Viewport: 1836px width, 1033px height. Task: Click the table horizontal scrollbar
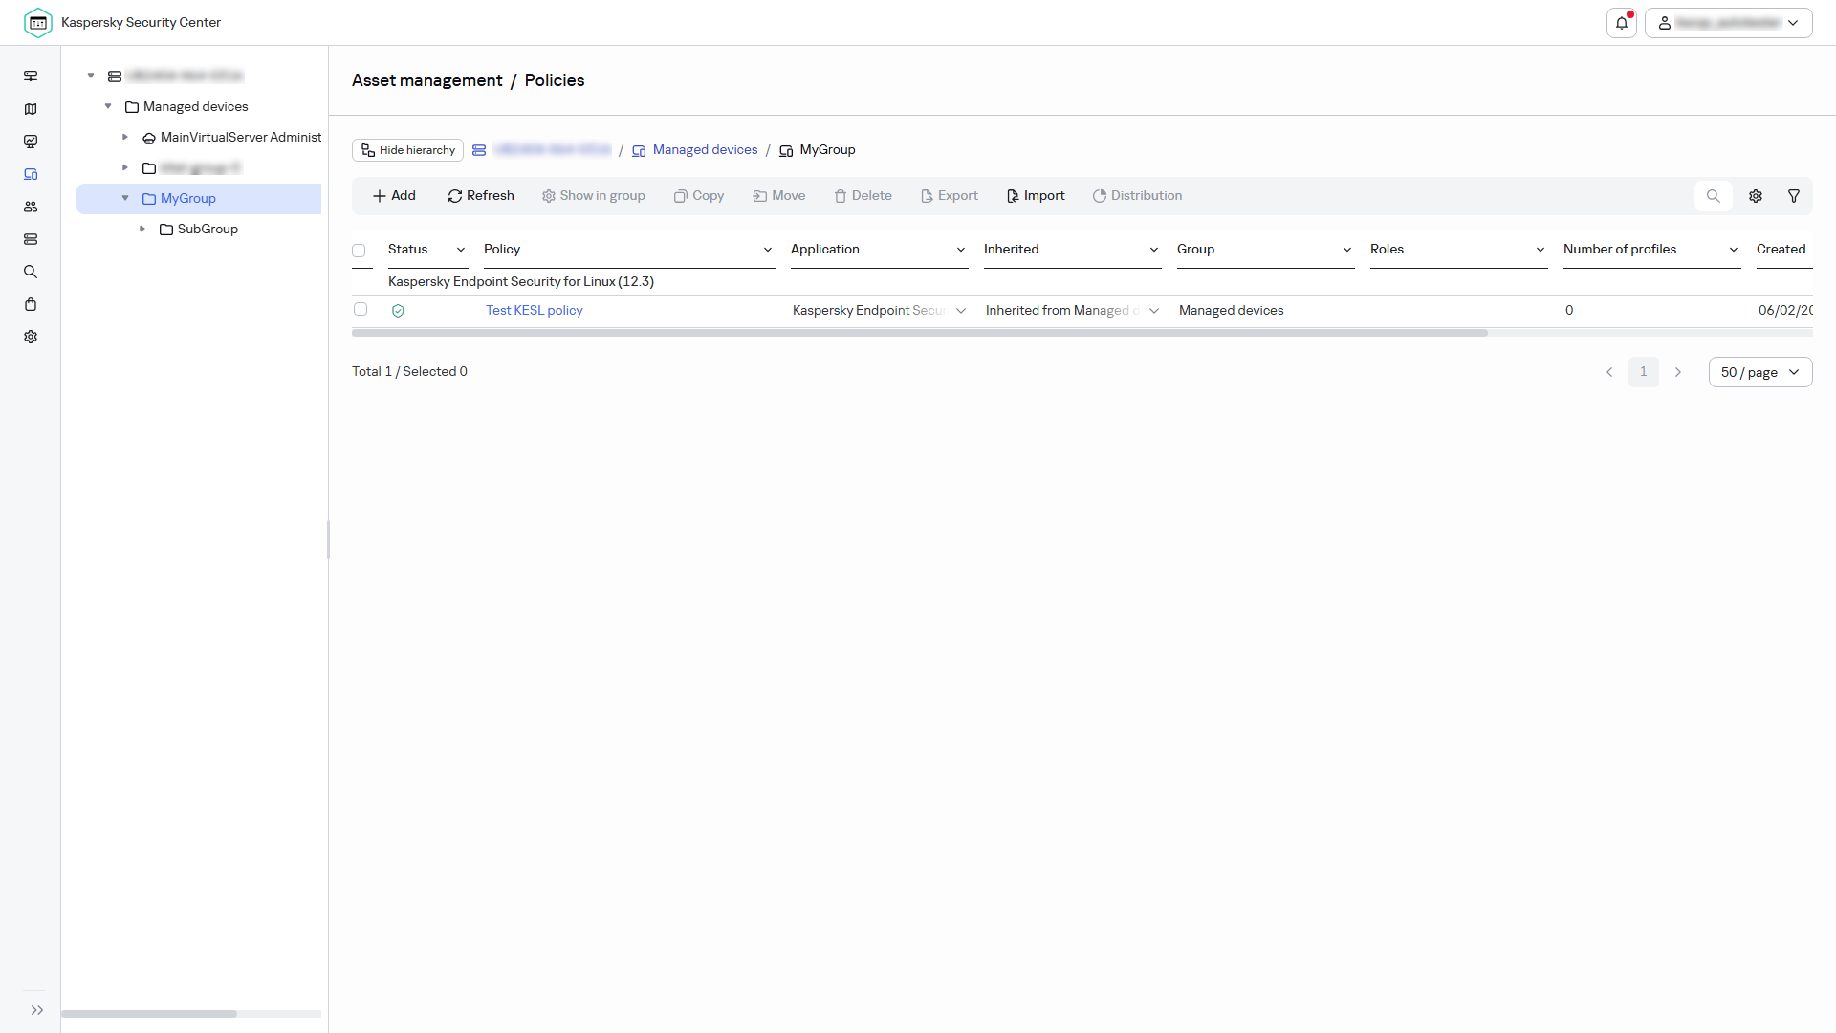click(x=919, y=333)
